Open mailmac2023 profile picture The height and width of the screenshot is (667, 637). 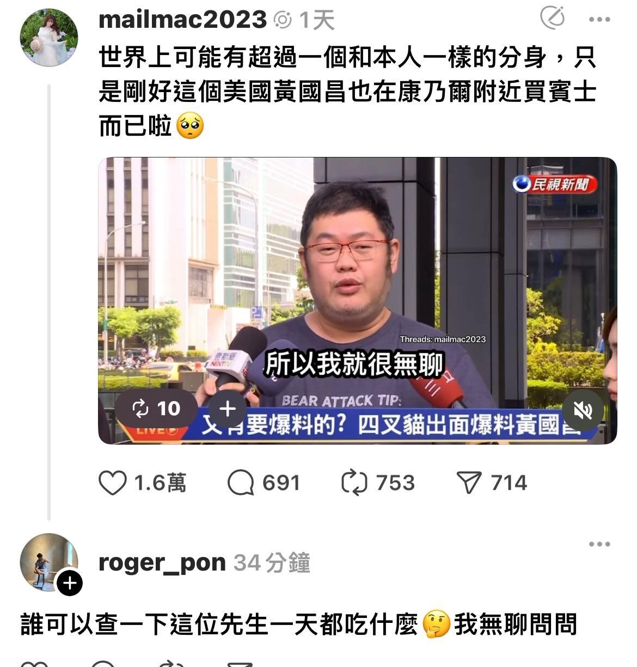tap(49, 38)
